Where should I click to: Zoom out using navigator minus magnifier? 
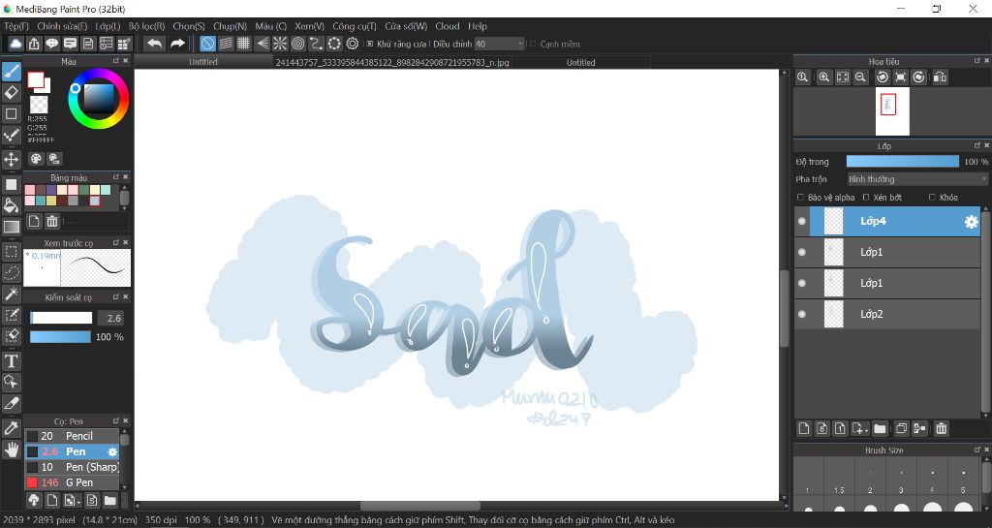pyautogui.click(x=860, y=78)
